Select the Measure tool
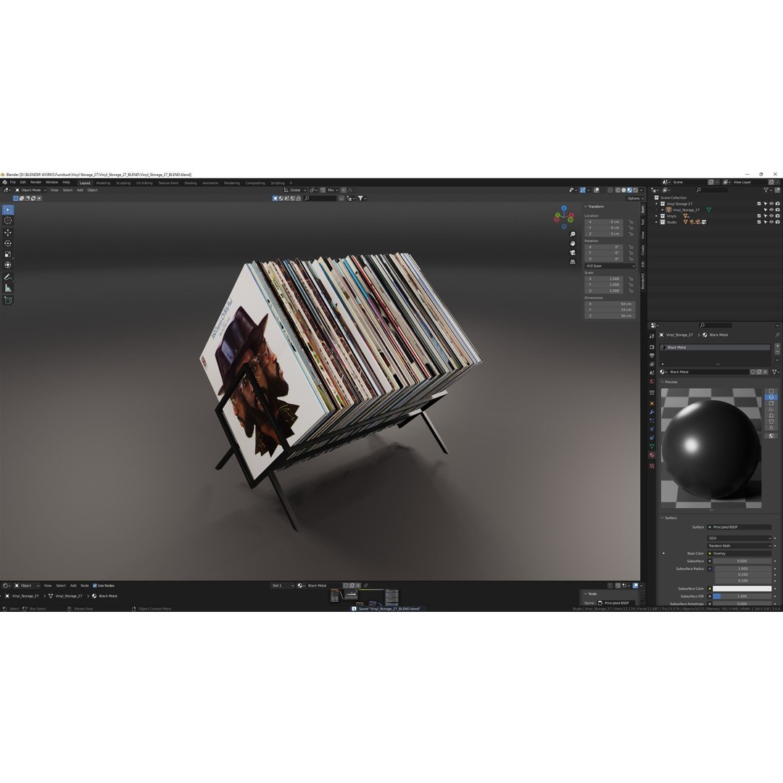Viewport: 783px width, 783px height. pos(8,288)
